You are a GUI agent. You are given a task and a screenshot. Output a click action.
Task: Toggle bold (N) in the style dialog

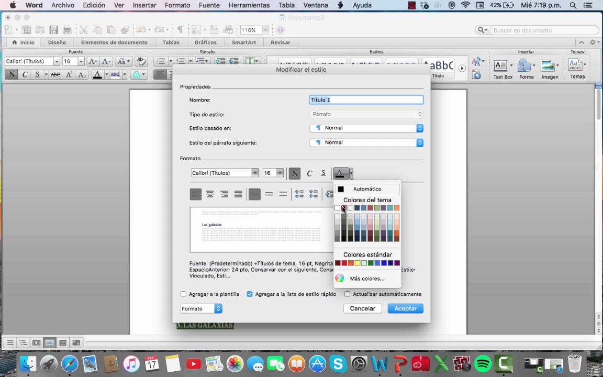pos(295,173)
